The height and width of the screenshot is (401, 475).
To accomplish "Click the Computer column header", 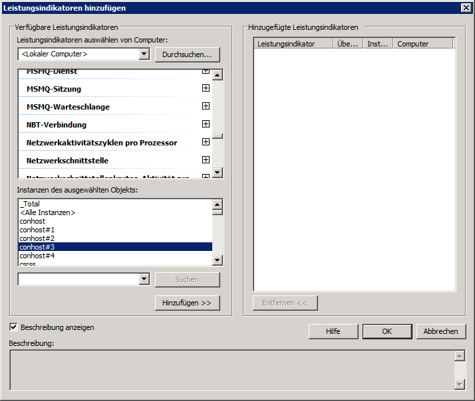I will 422,44.
